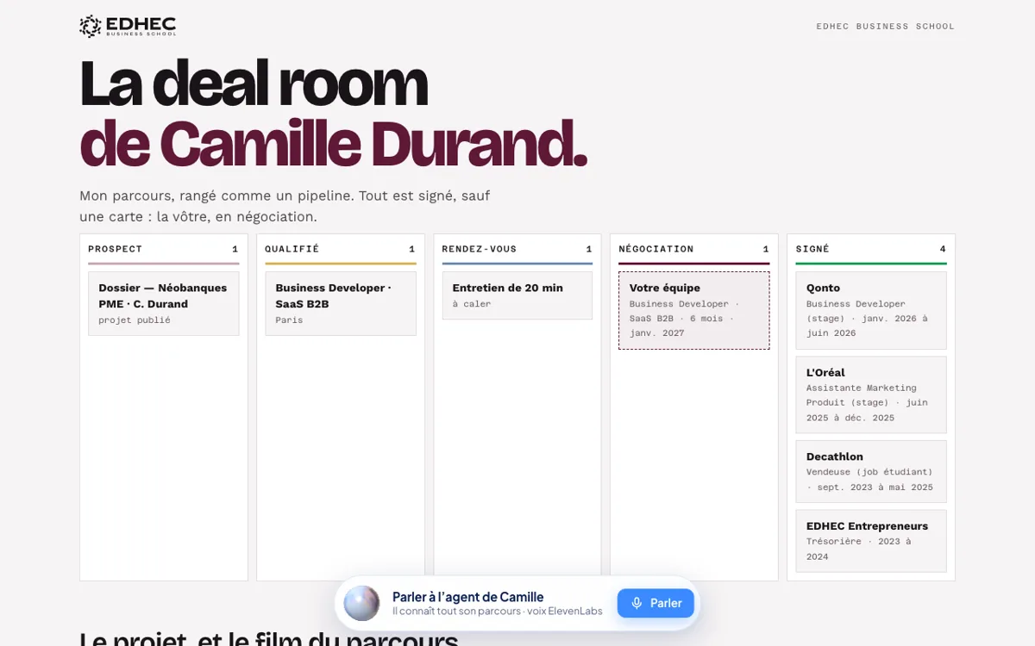Click 'Parler à l'agent de Camille' title
The width and height of the screenshot is (1035, 646).
[x=467, y=597]
